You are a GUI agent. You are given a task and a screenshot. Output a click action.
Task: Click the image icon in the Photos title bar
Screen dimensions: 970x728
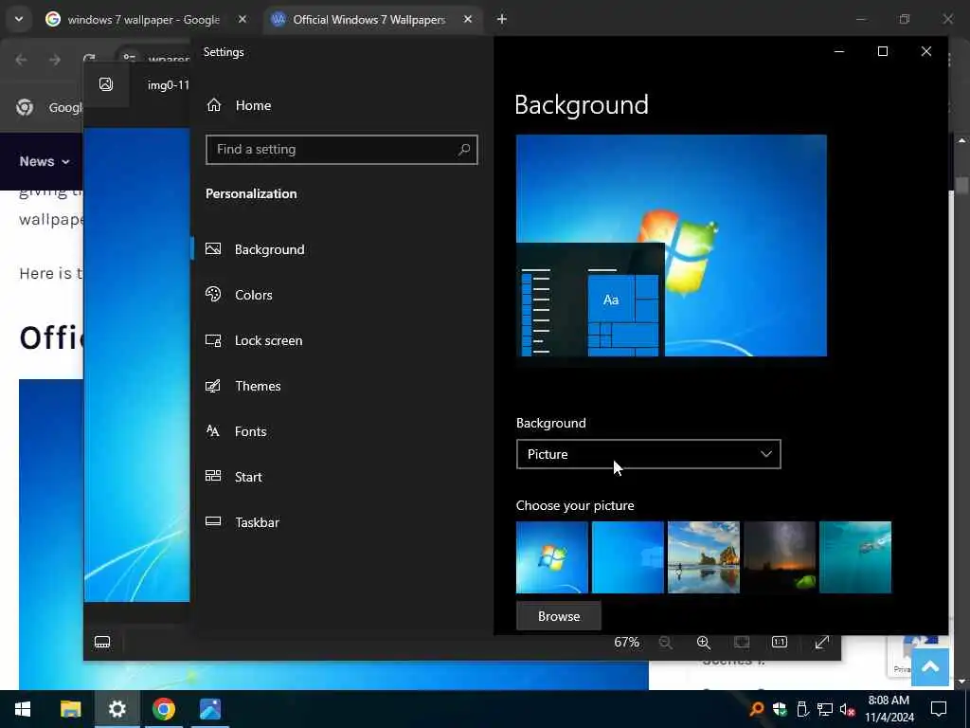(x=106, y=84)
